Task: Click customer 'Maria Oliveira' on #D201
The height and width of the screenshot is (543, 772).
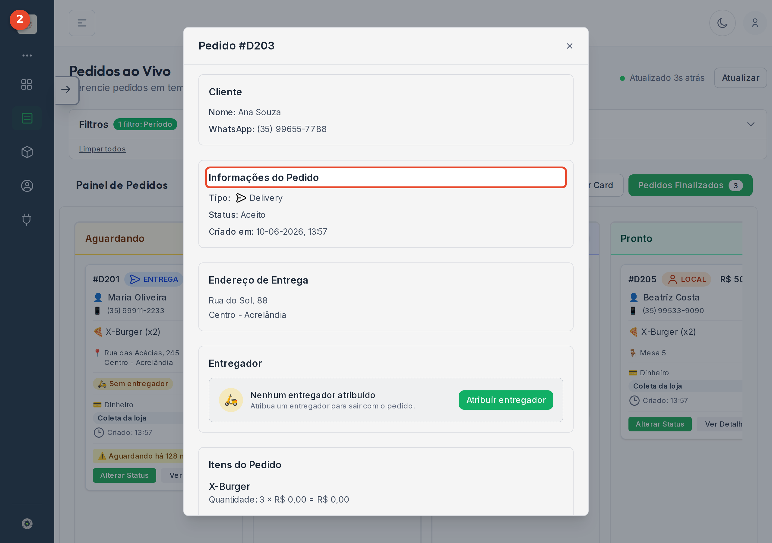Action: coord(137,297)
